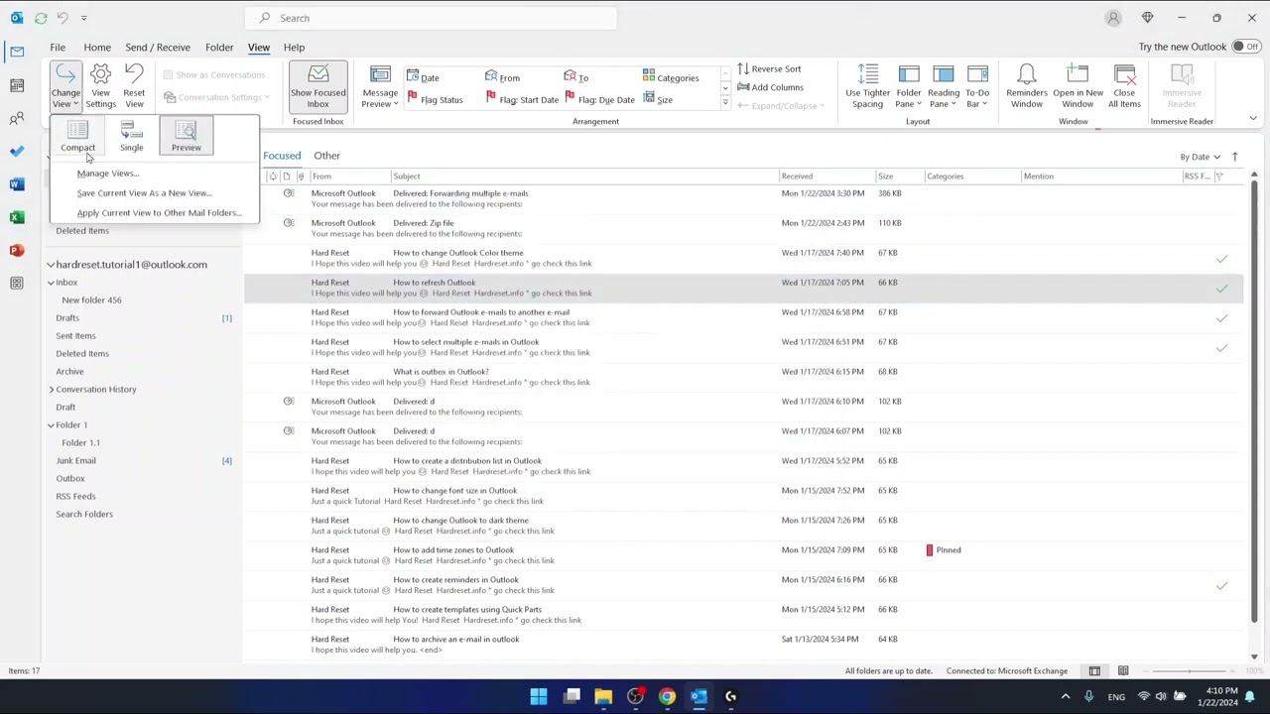
Task: Open the Folder Pane dropdown
Action: 909,86
